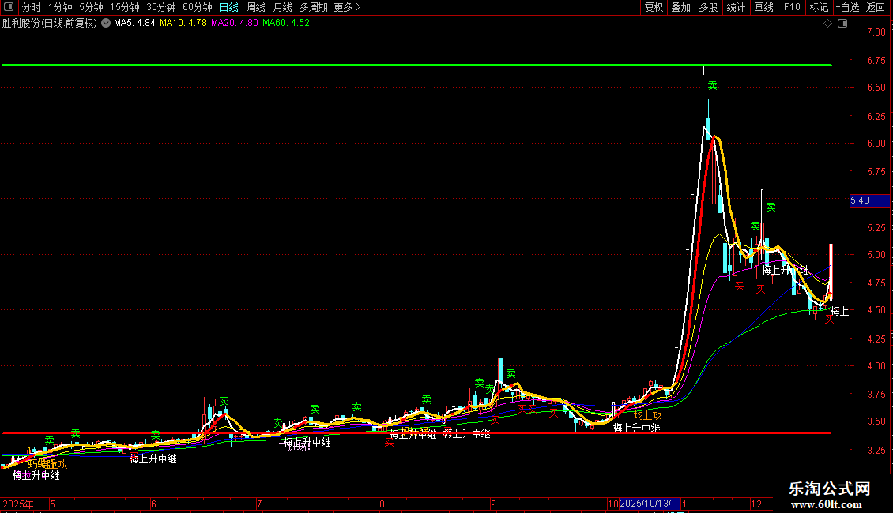Click the red horizontal support line

[x=417, y=433]
